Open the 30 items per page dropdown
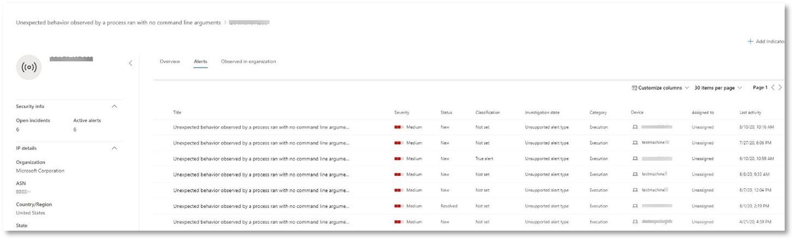 (x=718, y=88)
